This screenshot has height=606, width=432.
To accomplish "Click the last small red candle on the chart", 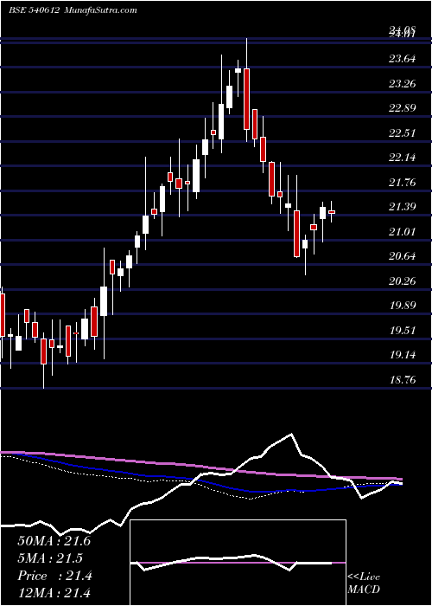I will pyautogui.click(x=331, y=212).
